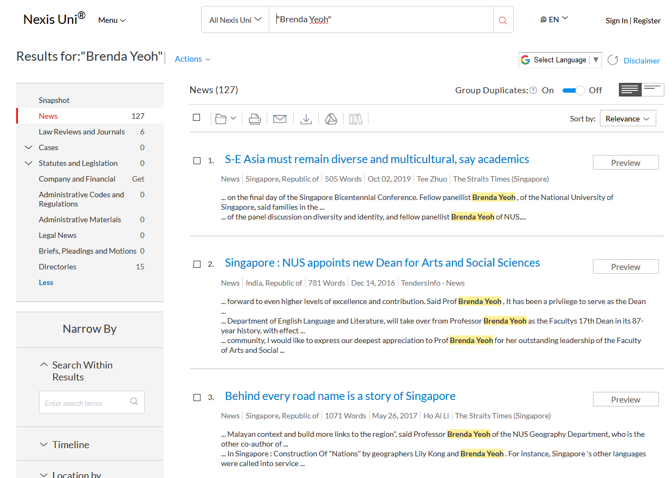Click 'TendersInfo - News' source text
The height and width of the screenshot is (478, 672).
(432, 283)
